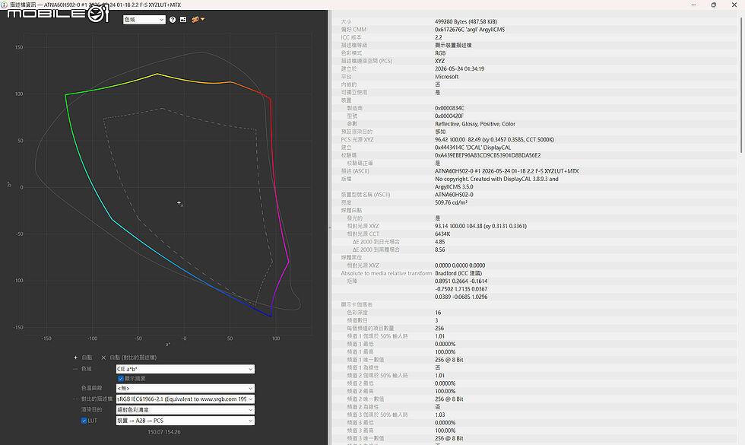
Task: Open the 裝置 → A2B → PCS dropdown
Action: (x=185, y=421)
